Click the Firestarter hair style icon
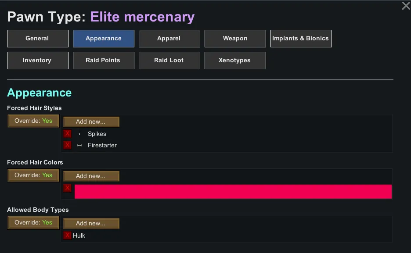 pos(79,145)
